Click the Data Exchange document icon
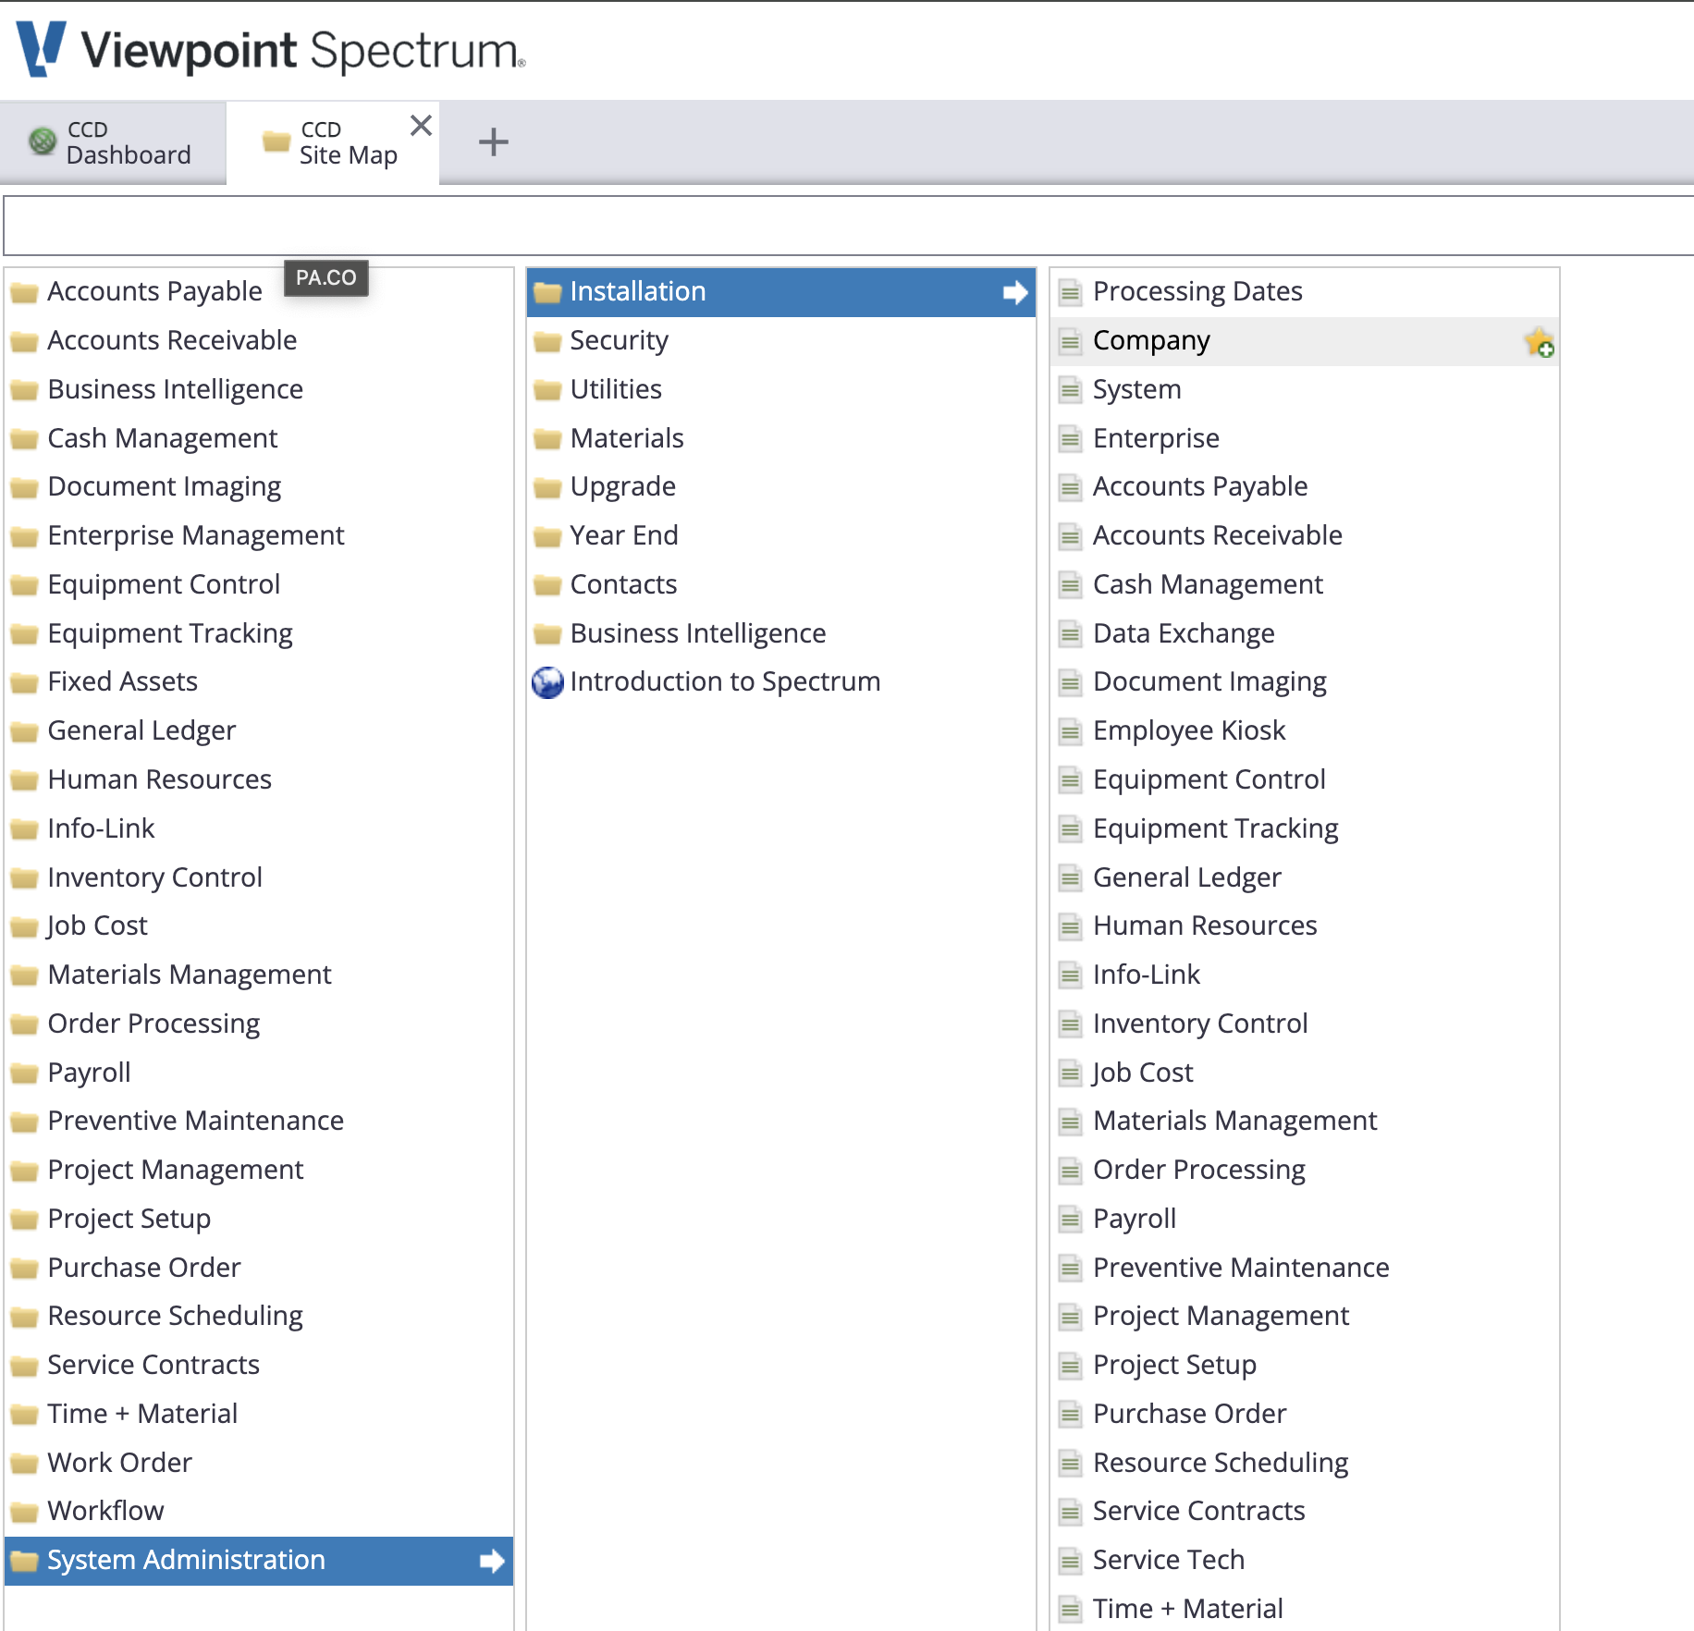 click(x=1070, y=634)
